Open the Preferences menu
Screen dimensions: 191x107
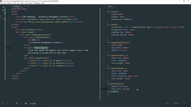tap(37, 3)
